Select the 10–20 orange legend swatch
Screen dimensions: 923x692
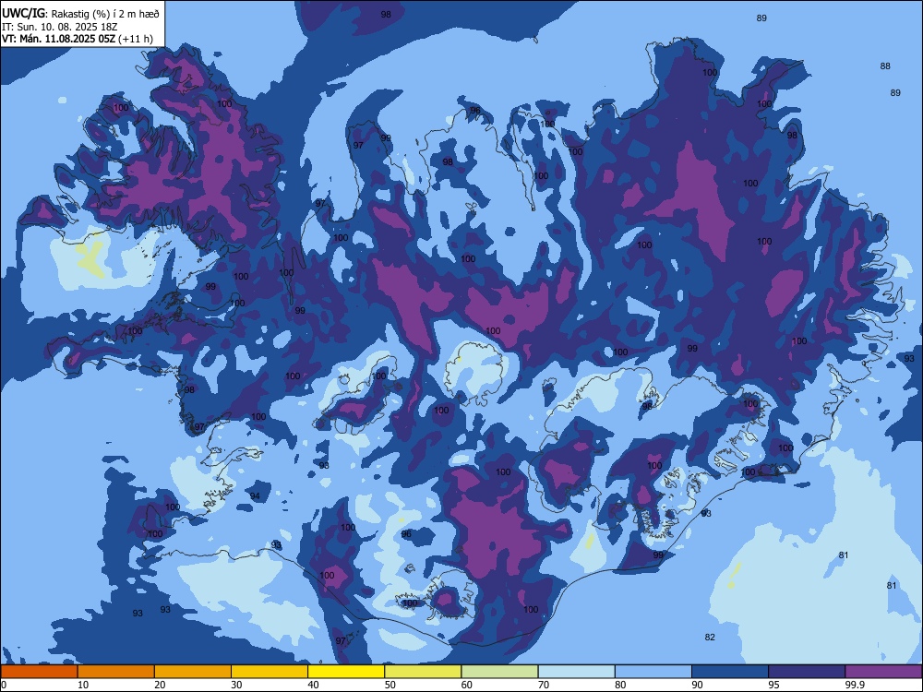pos(116,672)
